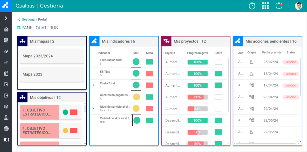Click the VENCIDO badge for 28/02/24
Screen dimensions: 307x152
[x=291, y=62]
